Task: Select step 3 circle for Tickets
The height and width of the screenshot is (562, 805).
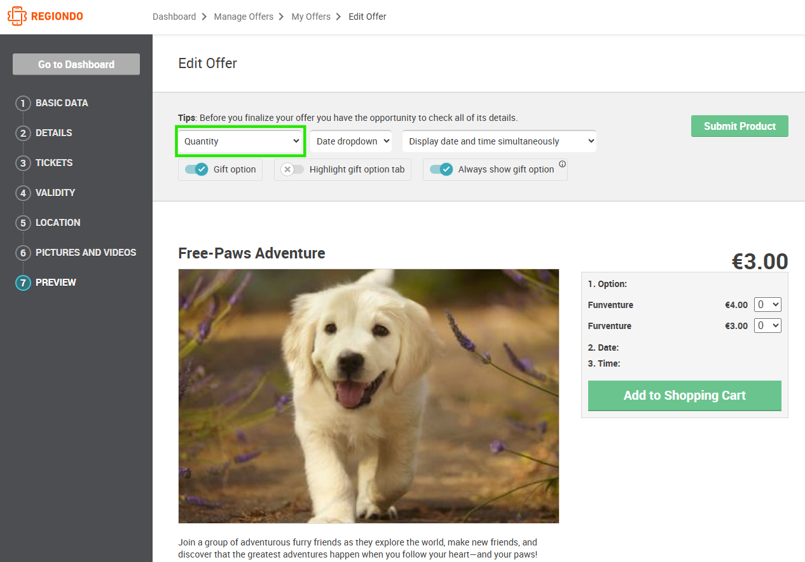Action: pyautogui.click(x=23, y=163)
